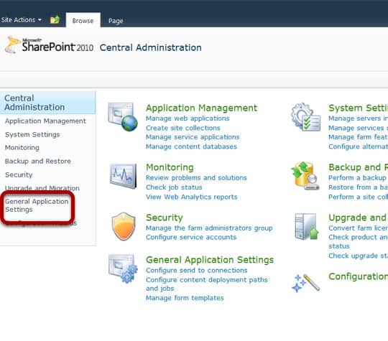
Task: Click the SharePoint 2010 logo
Action: tap(49, 45)
